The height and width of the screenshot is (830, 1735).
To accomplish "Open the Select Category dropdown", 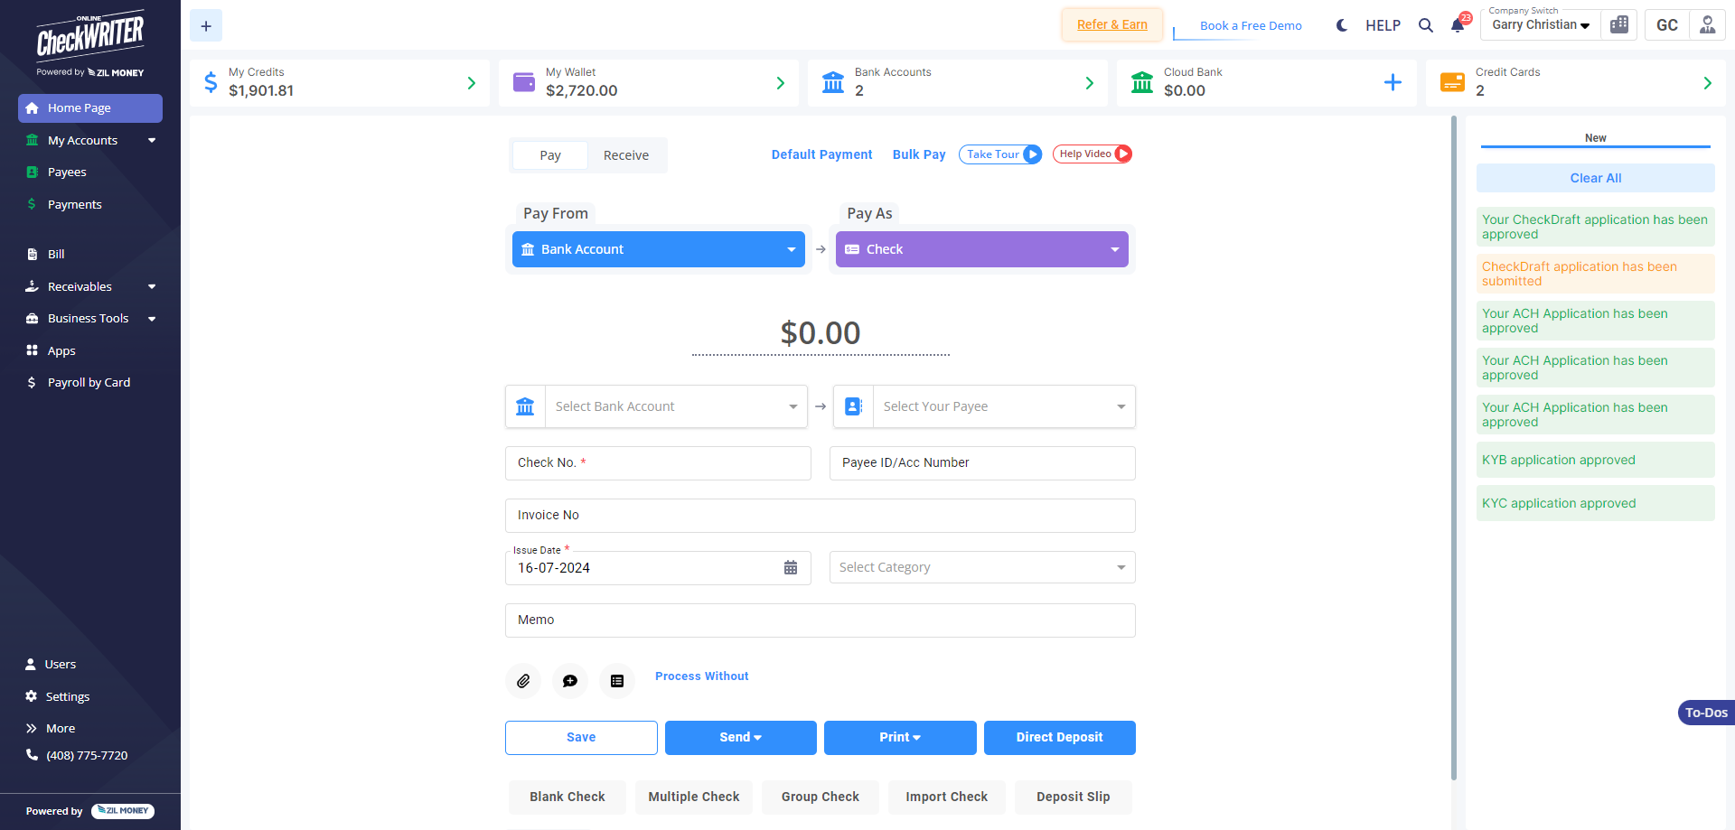I will click(x=982, y=567).
